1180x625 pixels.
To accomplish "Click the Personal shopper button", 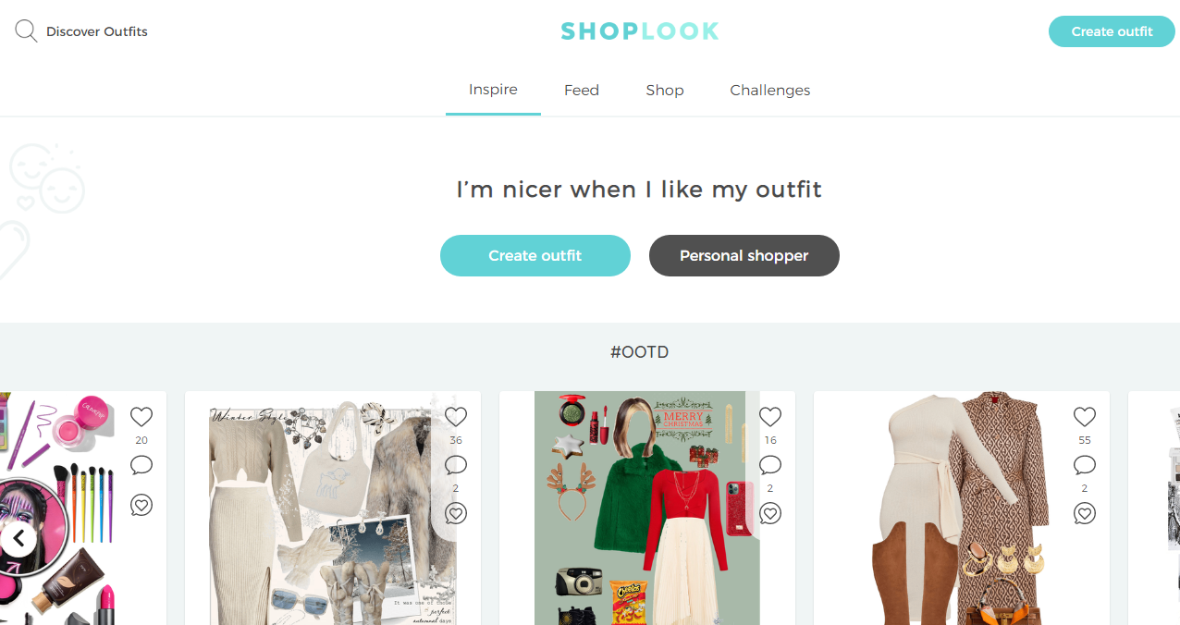I will pyautogui.click(x=744, y=256).
